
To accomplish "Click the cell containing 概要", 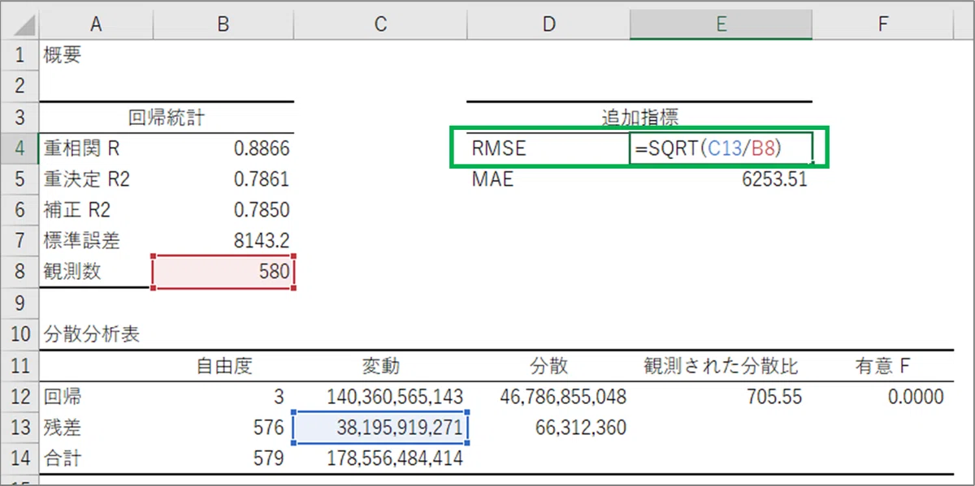I will pos(95,55).
